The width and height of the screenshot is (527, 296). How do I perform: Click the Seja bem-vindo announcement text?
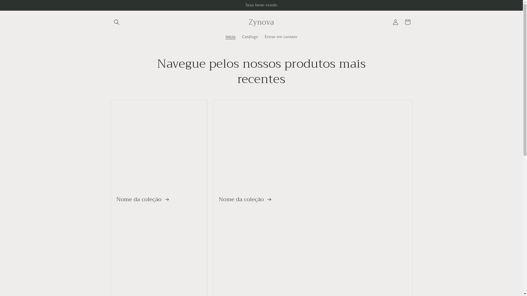(261, 5)
